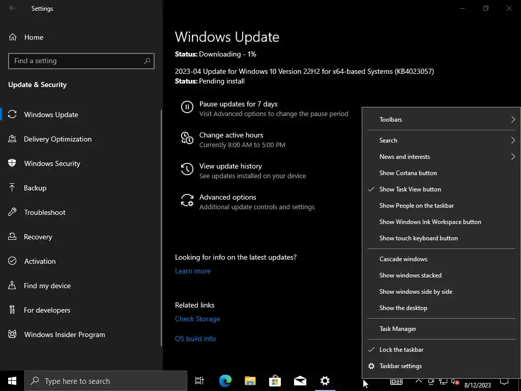Click the search magnifier in Find a setting

[x=147, y=61]
